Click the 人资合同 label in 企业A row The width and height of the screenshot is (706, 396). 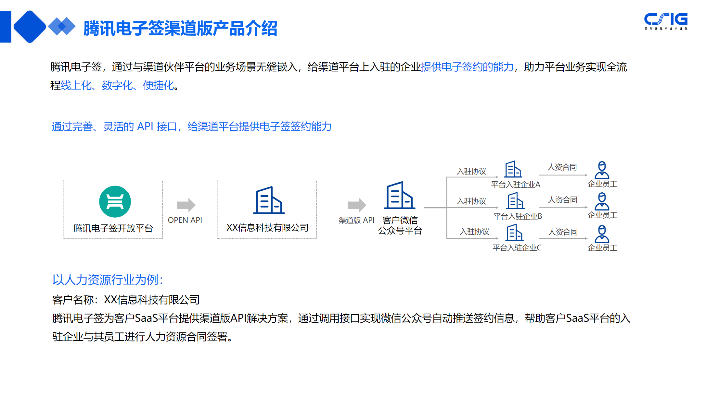click(x=562, y=167)
